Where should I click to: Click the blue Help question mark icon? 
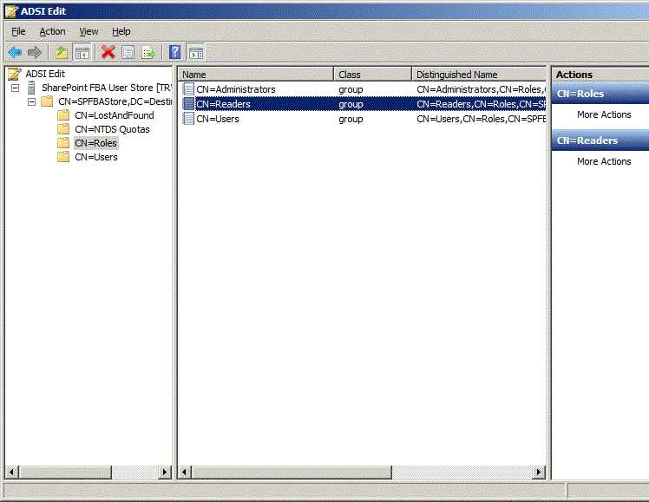tap(175, 53)
